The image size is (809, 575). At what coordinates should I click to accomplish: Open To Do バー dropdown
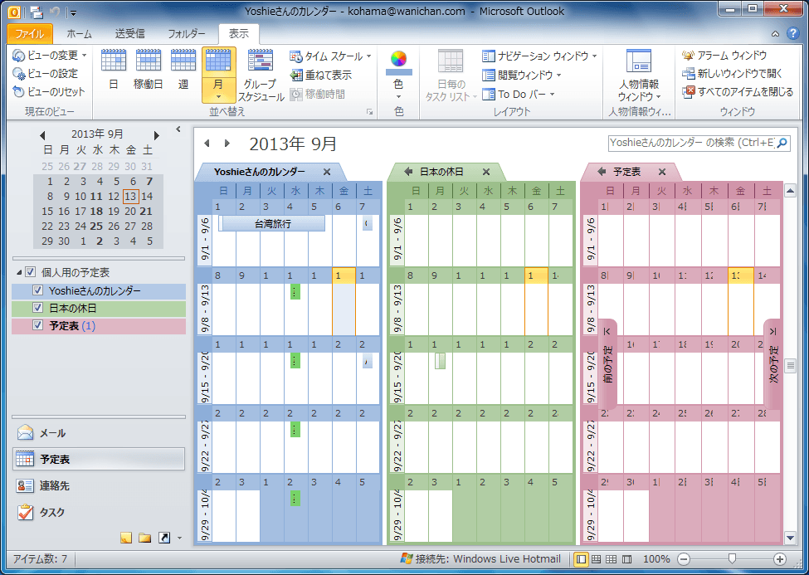pos(518,95)
